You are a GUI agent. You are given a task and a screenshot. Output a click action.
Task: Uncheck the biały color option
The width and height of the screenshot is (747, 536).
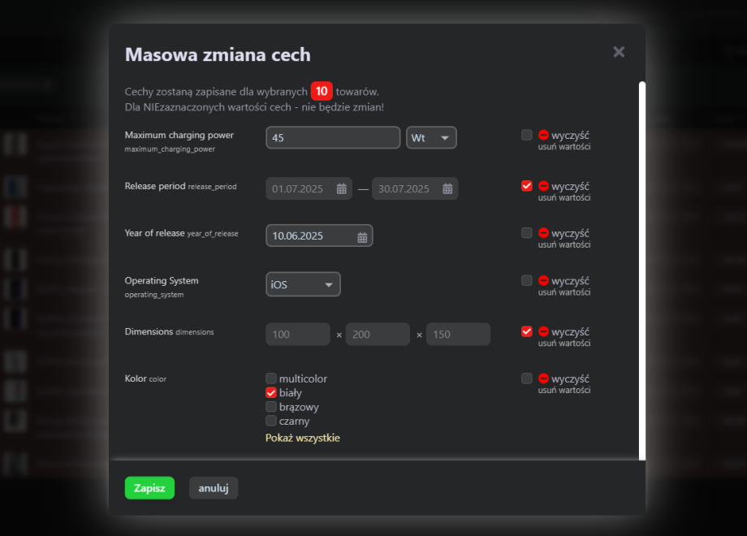point(271,392)
